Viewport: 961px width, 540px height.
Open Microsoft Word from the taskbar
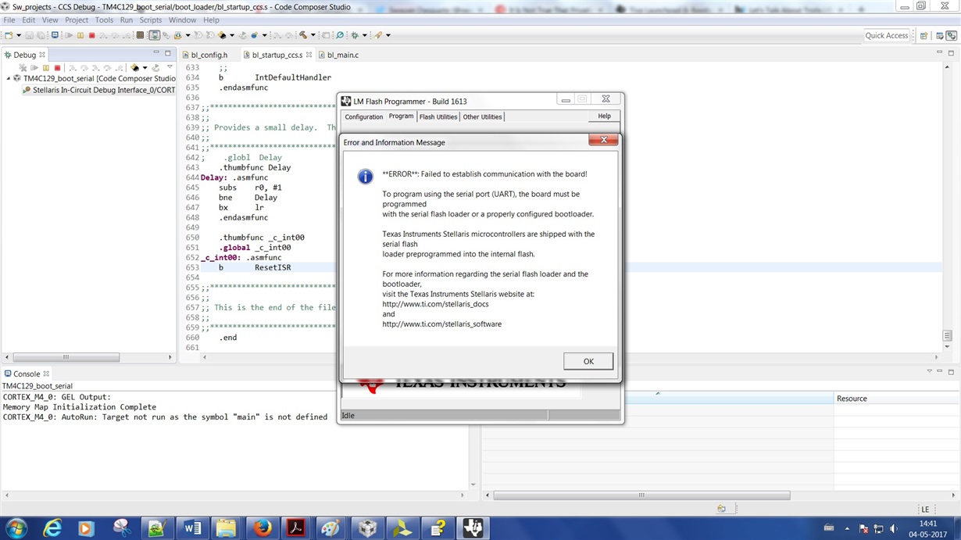pyautogui.click(x=191, y=528)
